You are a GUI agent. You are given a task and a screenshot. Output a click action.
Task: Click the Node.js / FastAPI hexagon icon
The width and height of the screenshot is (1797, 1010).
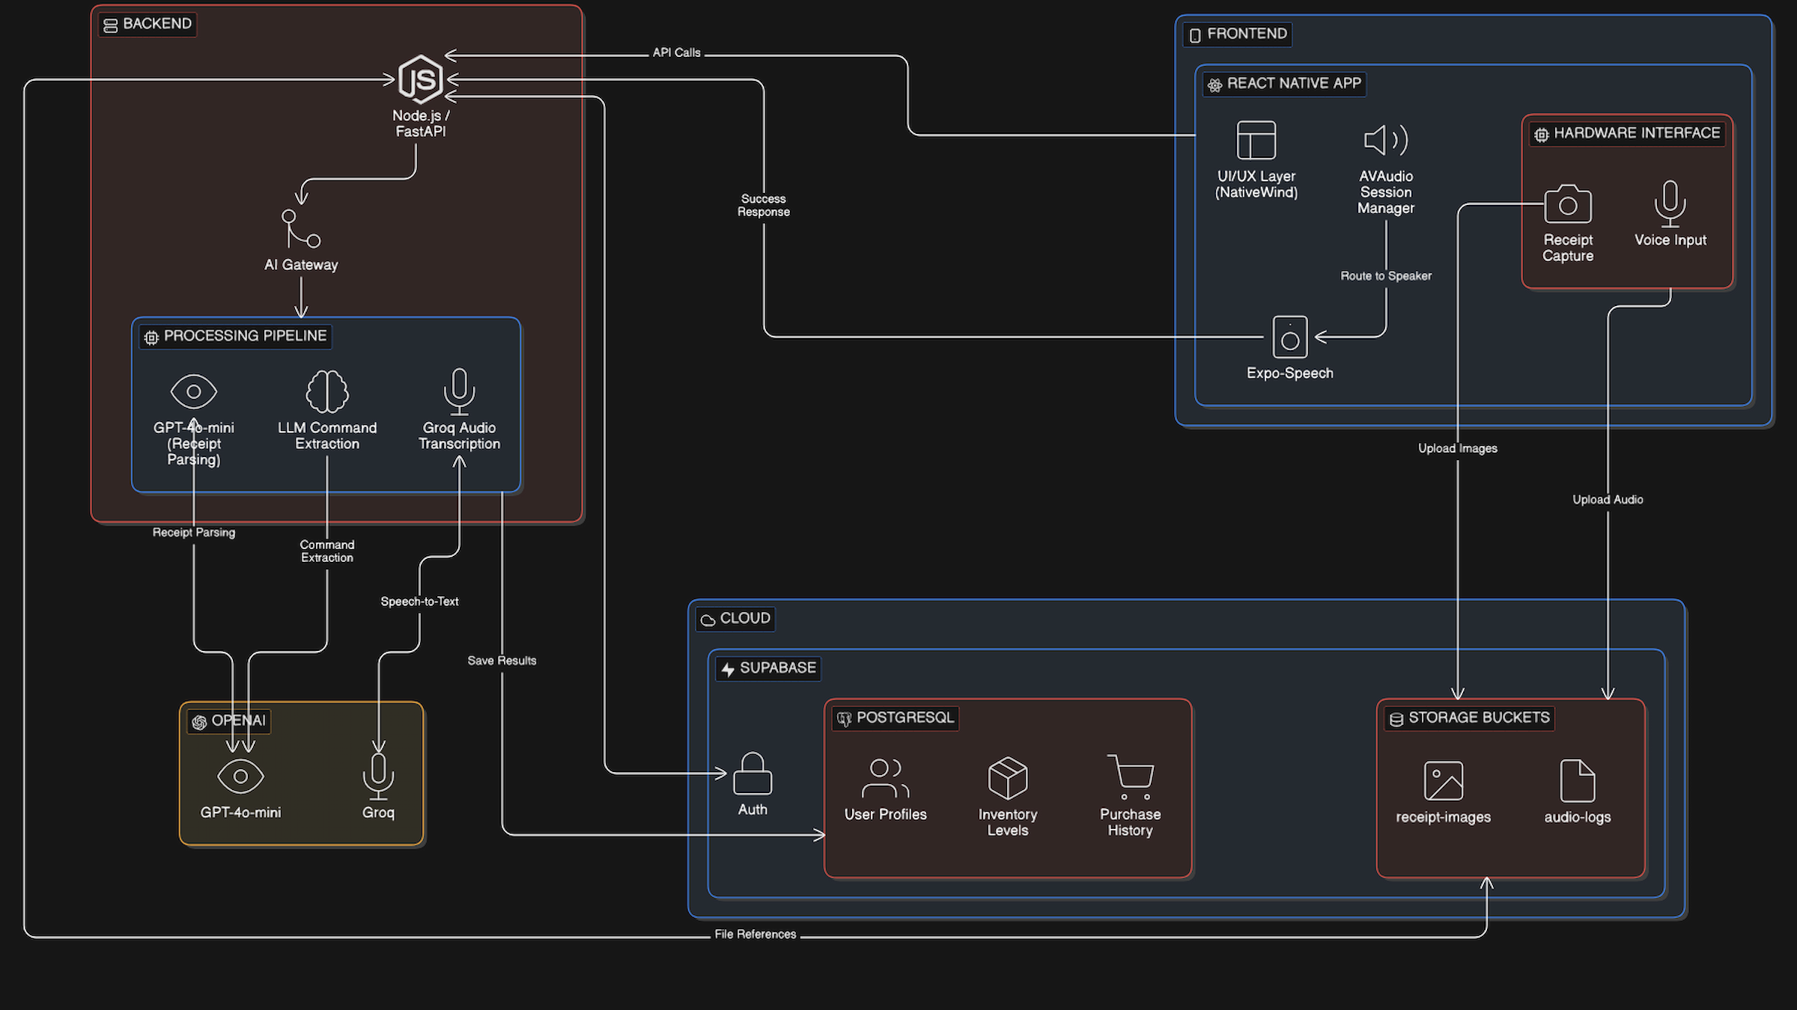pos(420,79)
